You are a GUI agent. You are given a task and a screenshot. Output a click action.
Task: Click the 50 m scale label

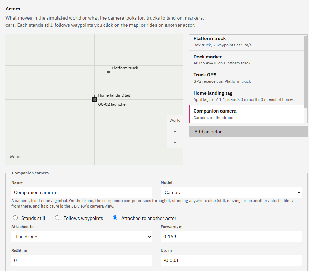click(x=14, y=156)
